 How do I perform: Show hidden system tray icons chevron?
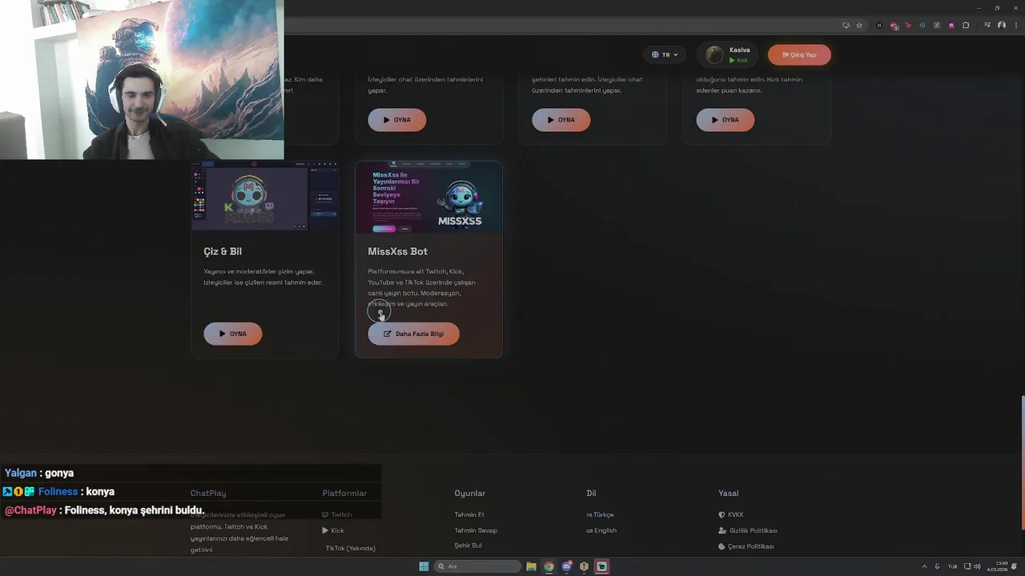924,566
